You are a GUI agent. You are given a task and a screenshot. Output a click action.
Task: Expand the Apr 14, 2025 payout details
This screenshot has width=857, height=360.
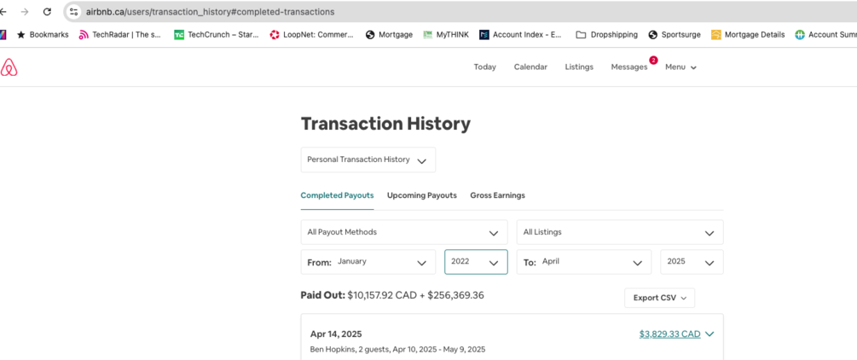click(709, 334)
